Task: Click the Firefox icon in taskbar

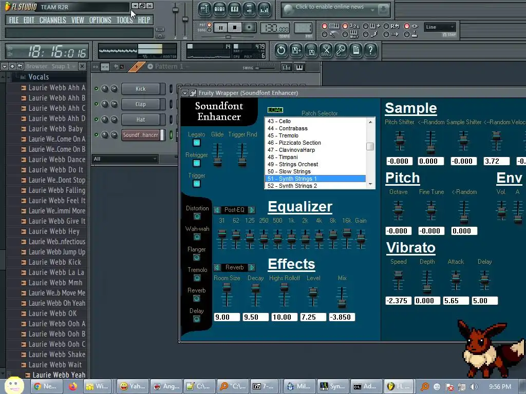Action: [72, 386]
